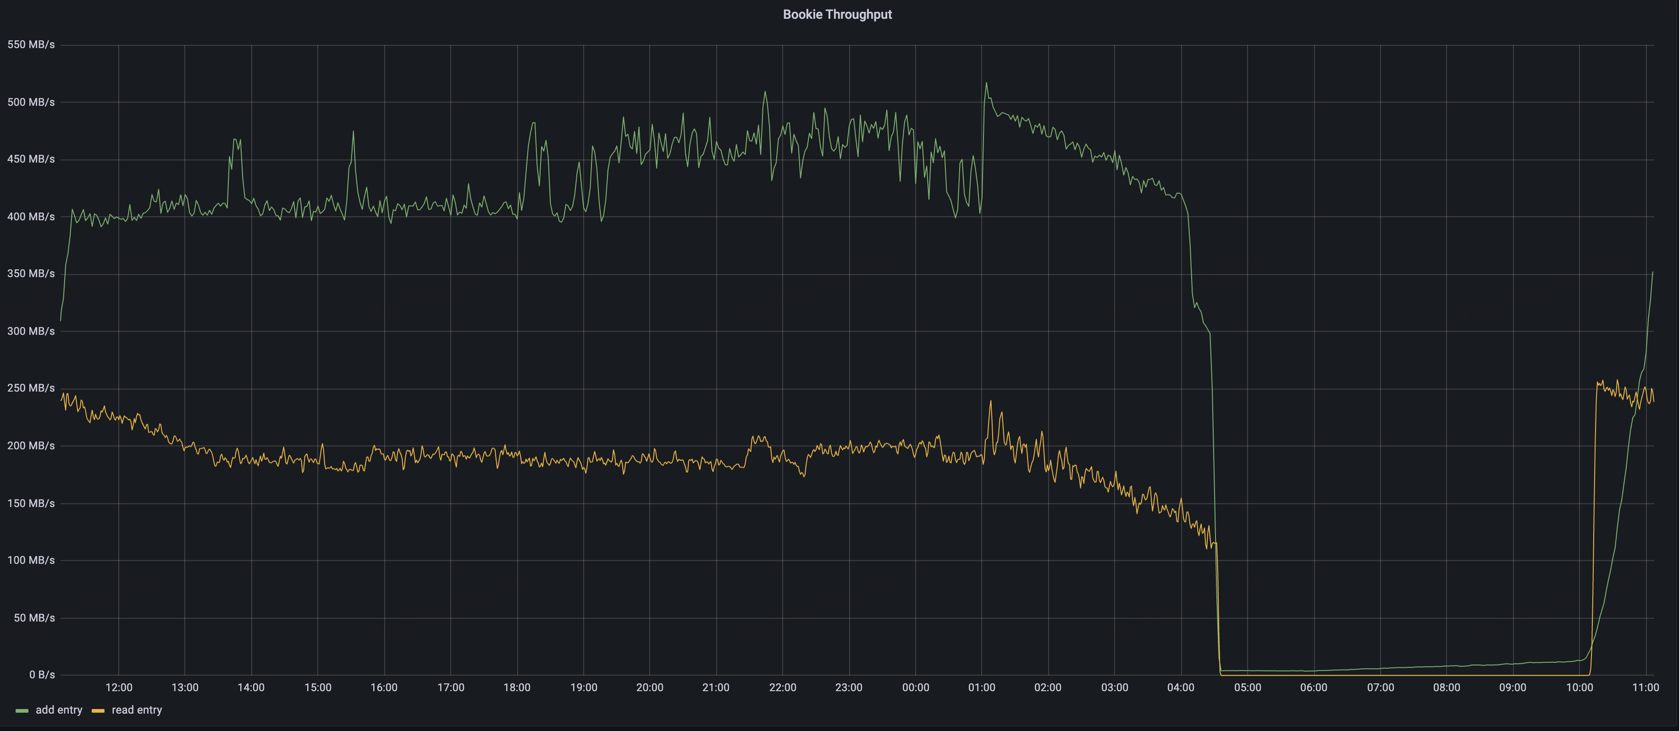Click the '550 MB/s' y-axis label
Image resolution: width=1679 pixels, height=731 pixels.
click(31, 44)
